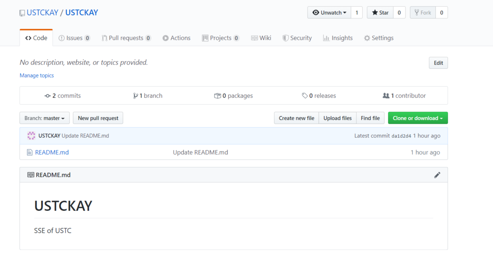The height and width of the screenshot is (259, 493).
Task: Click Upload files
Action: pos(337,118)
